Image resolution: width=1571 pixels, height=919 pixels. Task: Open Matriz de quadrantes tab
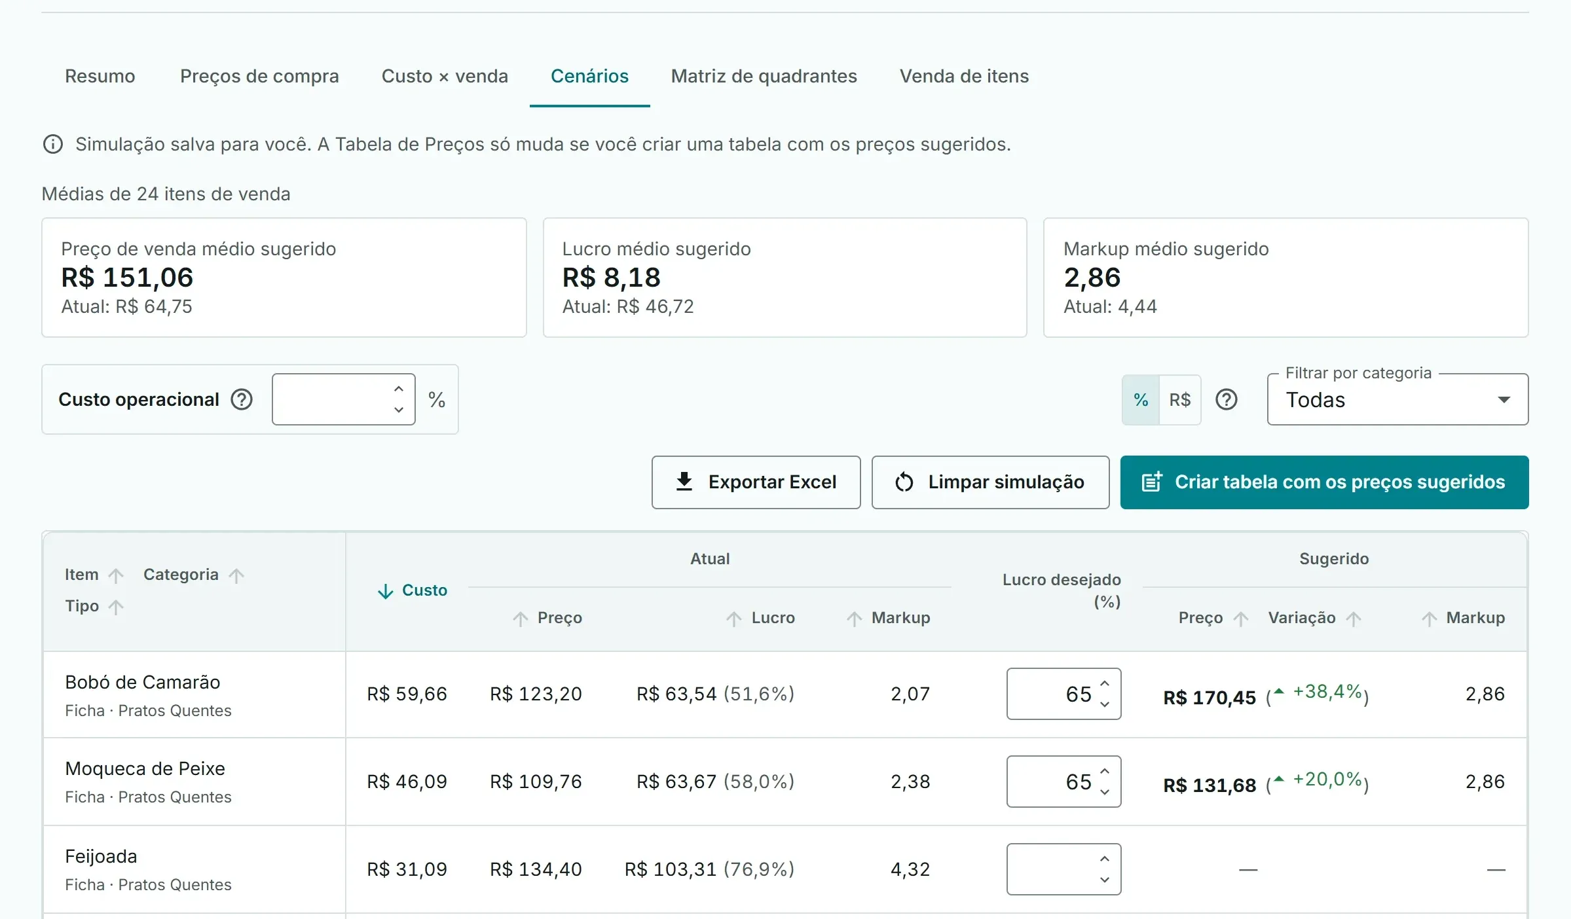(x=764, y=76)
